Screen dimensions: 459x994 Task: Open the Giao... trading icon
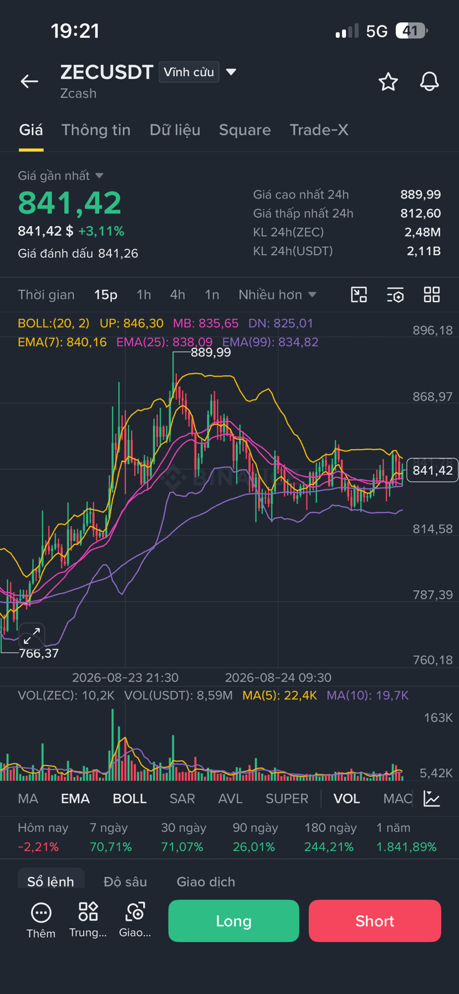135,911
